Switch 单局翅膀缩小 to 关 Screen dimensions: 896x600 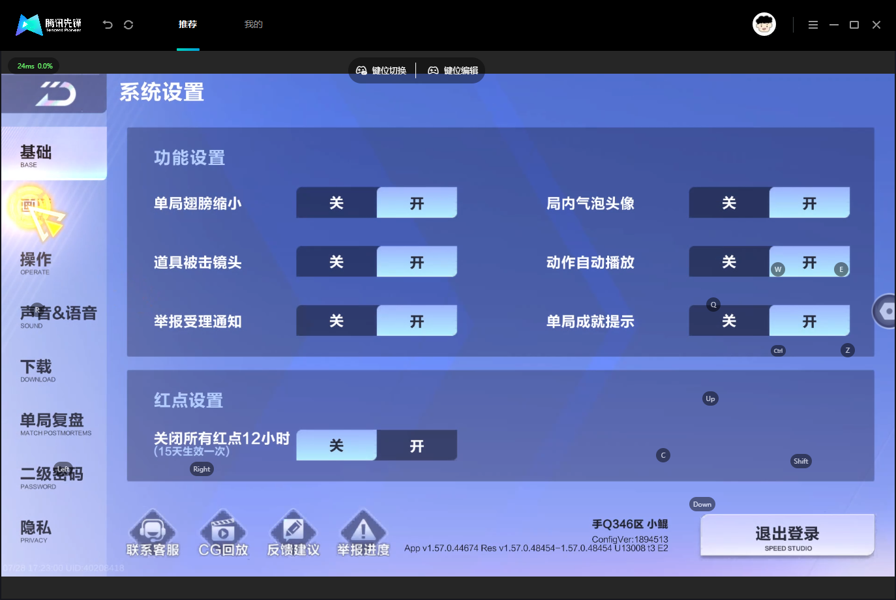coord(336,203)
